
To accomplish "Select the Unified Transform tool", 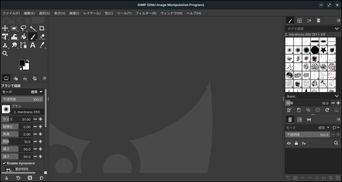I will click(x=5, y=37).
